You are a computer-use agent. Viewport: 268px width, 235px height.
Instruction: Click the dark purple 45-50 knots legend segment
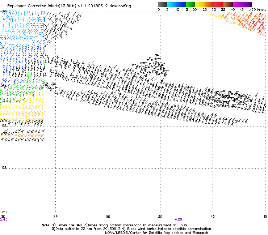point(247,4)
